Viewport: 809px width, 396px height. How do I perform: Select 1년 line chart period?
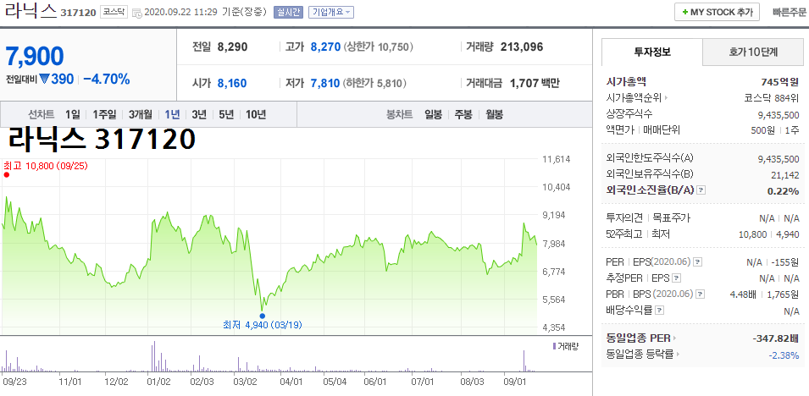[x=172, y=114]
